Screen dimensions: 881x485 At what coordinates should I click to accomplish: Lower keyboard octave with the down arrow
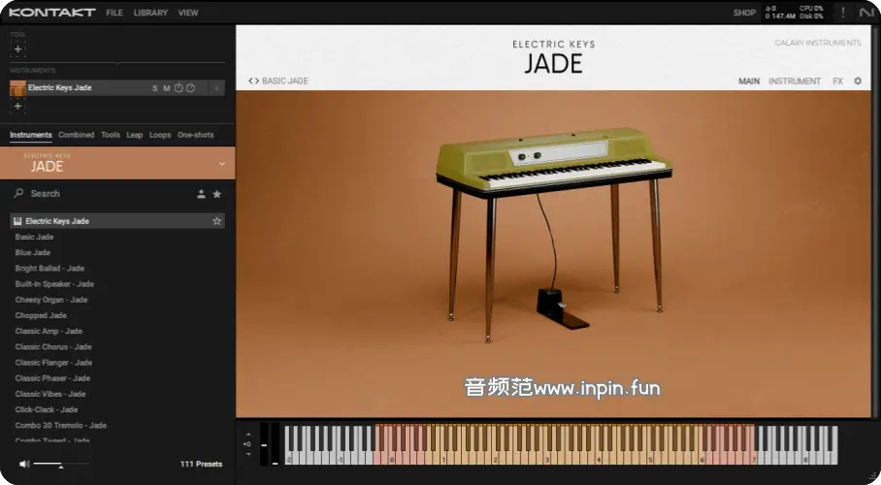point(247,454)
